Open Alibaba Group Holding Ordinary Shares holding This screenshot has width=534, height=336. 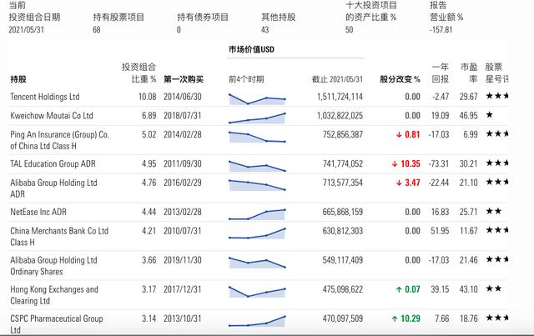point(53,266)
